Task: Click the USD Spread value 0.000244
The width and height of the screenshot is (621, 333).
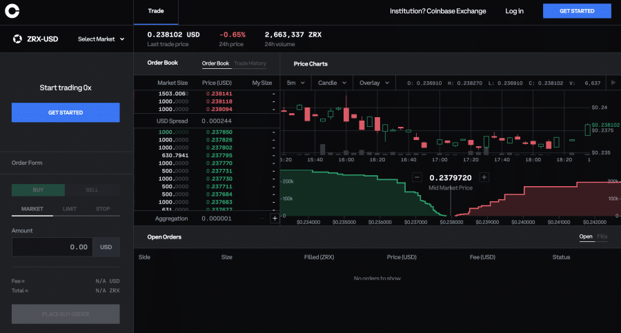Action: [216, 121]
